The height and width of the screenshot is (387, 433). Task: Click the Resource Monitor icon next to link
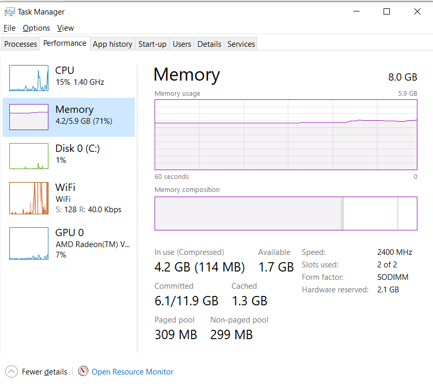pos(83,371)
